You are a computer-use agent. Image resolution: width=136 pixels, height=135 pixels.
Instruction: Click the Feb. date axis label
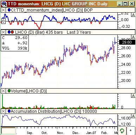tap(104, 133)
